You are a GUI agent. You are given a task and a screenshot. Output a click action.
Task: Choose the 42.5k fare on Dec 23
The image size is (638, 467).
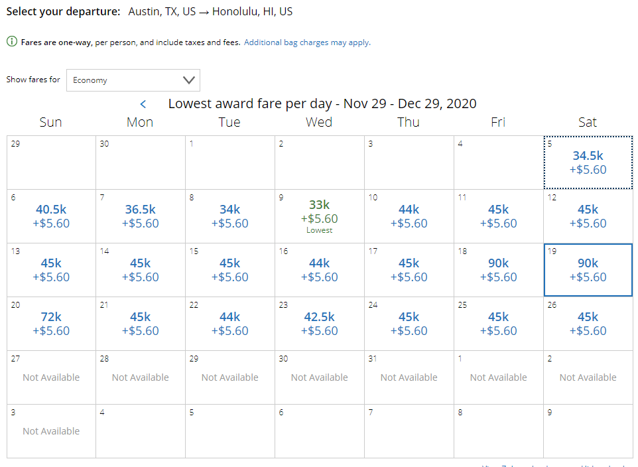click(320, 324)
